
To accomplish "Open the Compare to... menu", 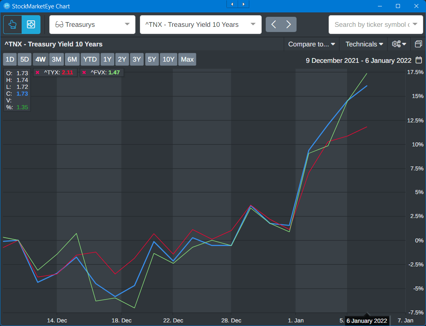I will pos(311,44).
